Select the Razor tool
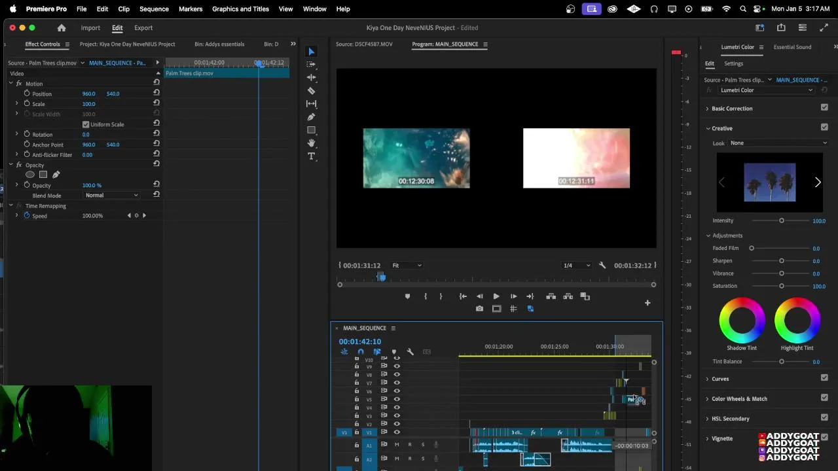Image resolution: width=838 pixels, height=471 pixels. point(312,90)
